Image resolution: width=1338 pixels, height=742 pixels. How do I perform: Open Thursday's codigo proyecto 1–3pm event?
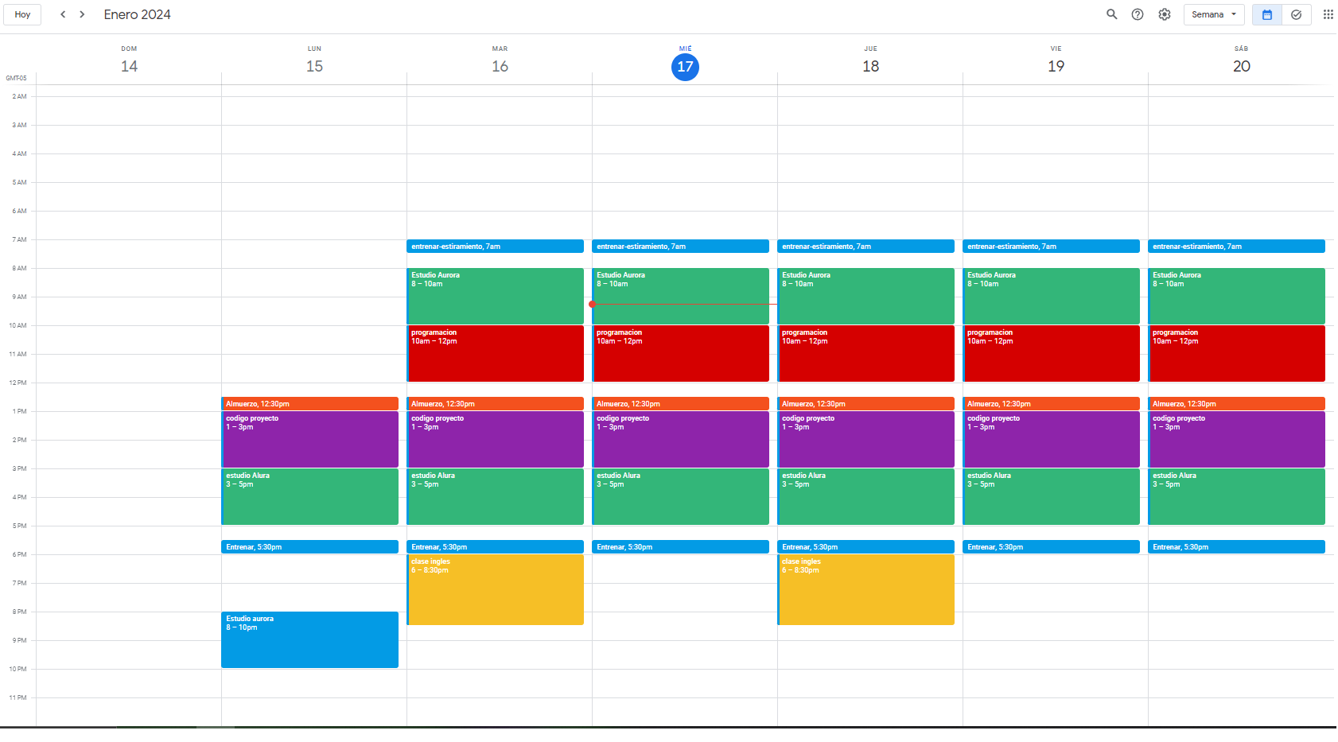(865, 439)
